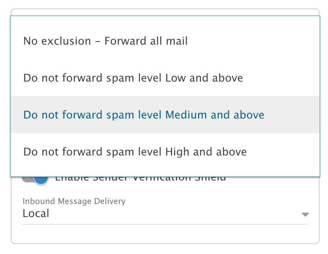The image size is (328, 254).
Task: Select "Do not forward spam level High"
Action: (x=135, y=152)
